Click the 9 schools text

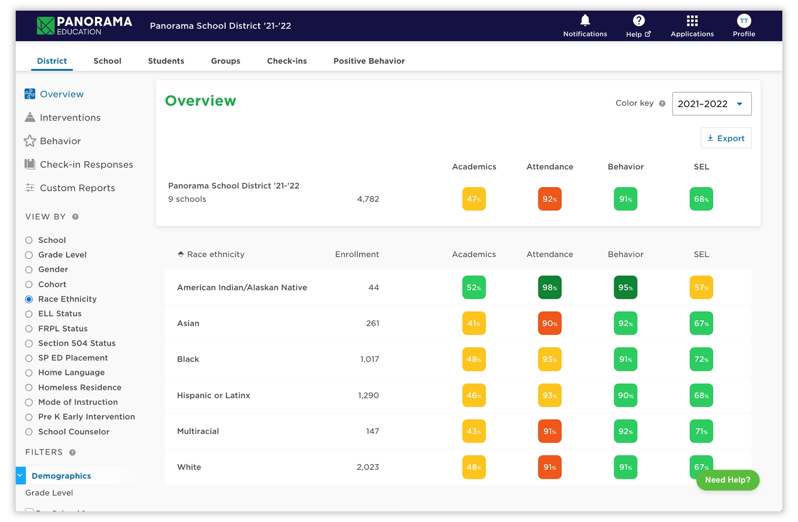click(187, 199)
